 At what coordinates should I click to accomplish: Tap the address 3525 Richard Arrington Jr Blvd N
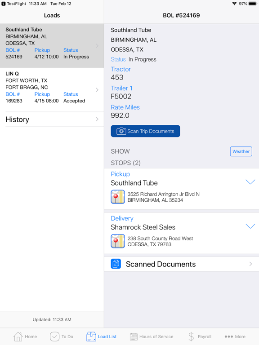[x=163, y=194]
